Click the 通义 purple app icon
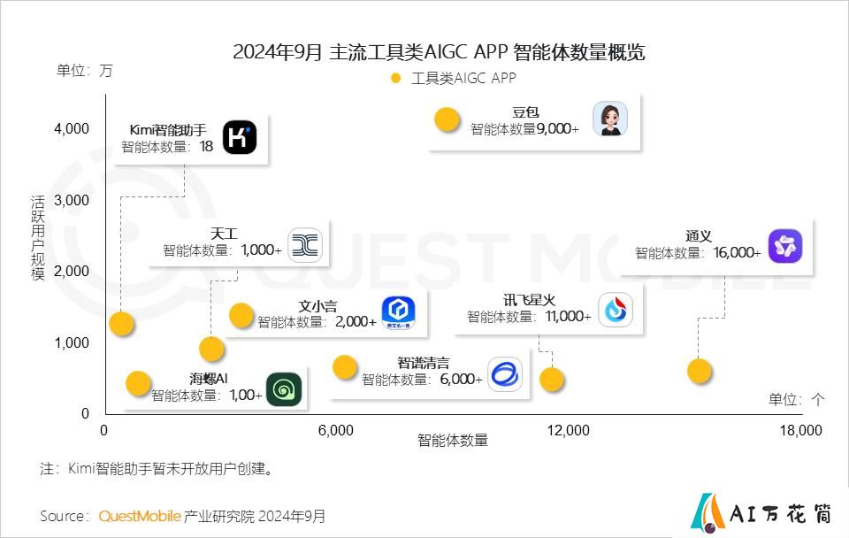The width and height of the screenshot is (849, 538). pyautogui.click(x=785, y=246)
